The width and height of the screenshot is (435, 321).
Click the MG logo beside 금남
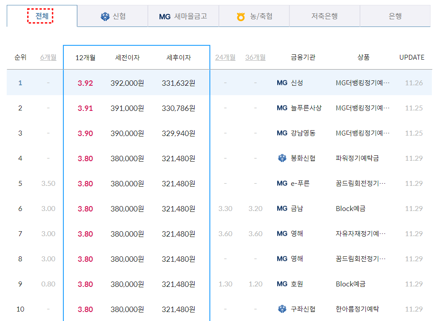click(x=282, y=209)
